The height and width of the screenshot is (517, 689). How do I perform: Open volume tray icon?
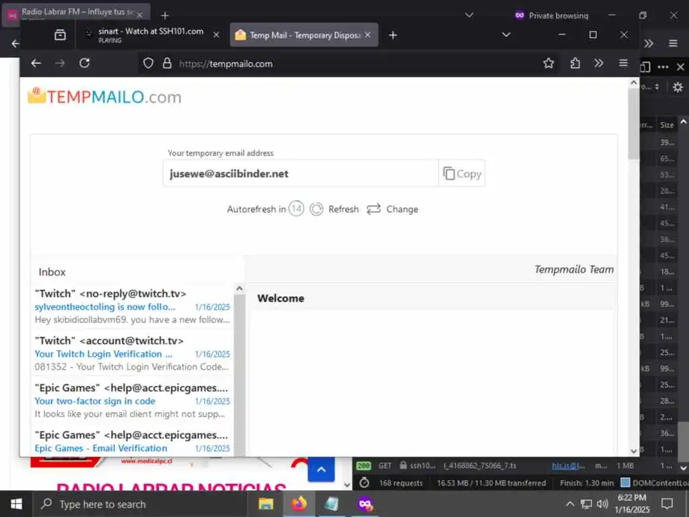[x=602, y=504]
